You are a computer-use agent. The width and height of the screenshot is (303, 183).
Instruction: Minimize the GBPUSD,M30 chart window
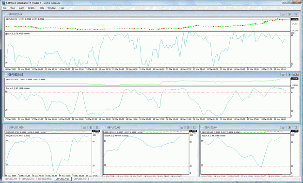point(84,128)
